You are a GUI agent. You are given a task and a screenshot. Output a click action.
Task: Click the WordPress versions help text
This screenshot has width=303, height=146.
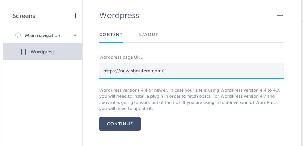(190, 99)
